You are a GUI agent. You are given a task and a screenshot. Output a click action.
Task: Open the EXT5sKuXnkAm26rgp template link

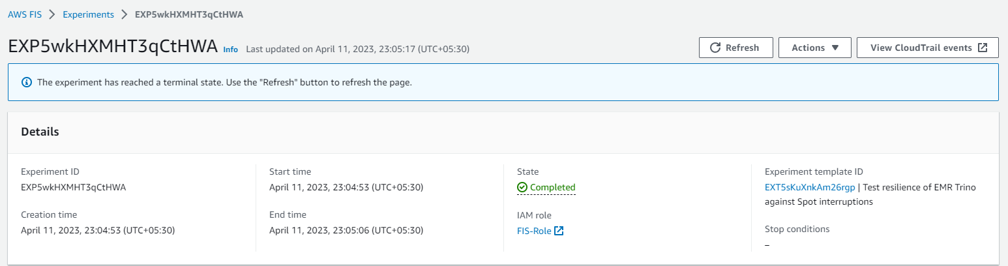coord(809,187)
